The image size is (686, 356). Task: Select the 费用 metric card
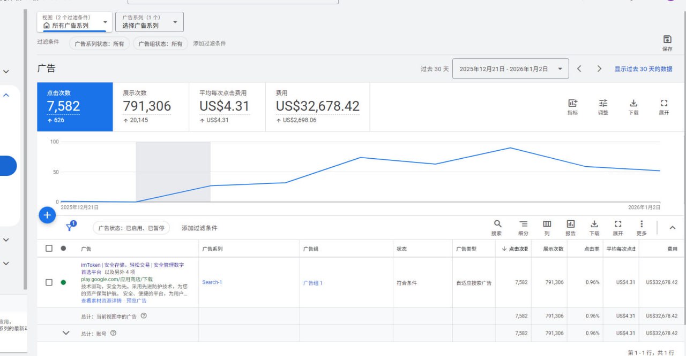pos(318,106)
